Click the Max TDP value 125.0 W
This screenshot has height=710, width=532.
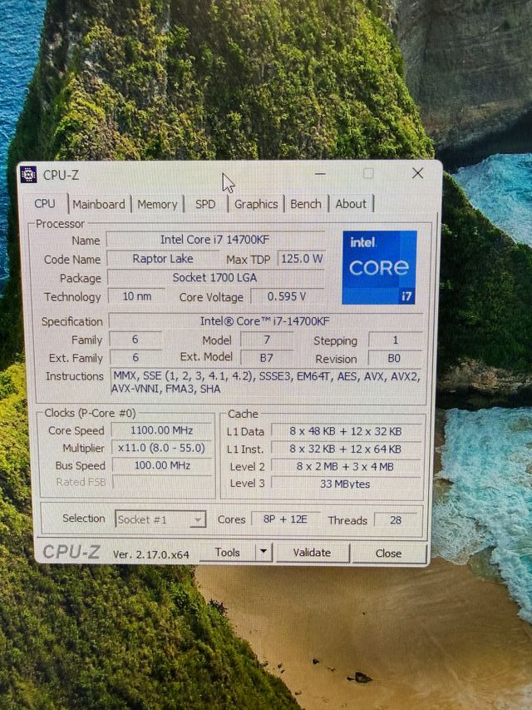point(302,259)
